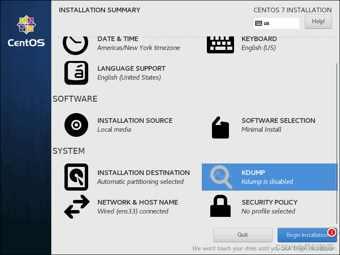The width and height of the screenshot is (340, 255).
Task: Click 'English (United States)' text
Action: pos(129,78)
